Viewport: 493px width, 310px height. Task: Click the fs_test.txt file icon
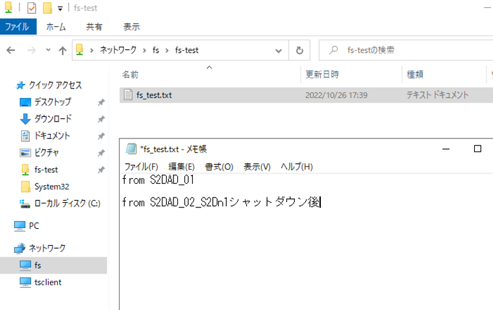tap(128, 95)
